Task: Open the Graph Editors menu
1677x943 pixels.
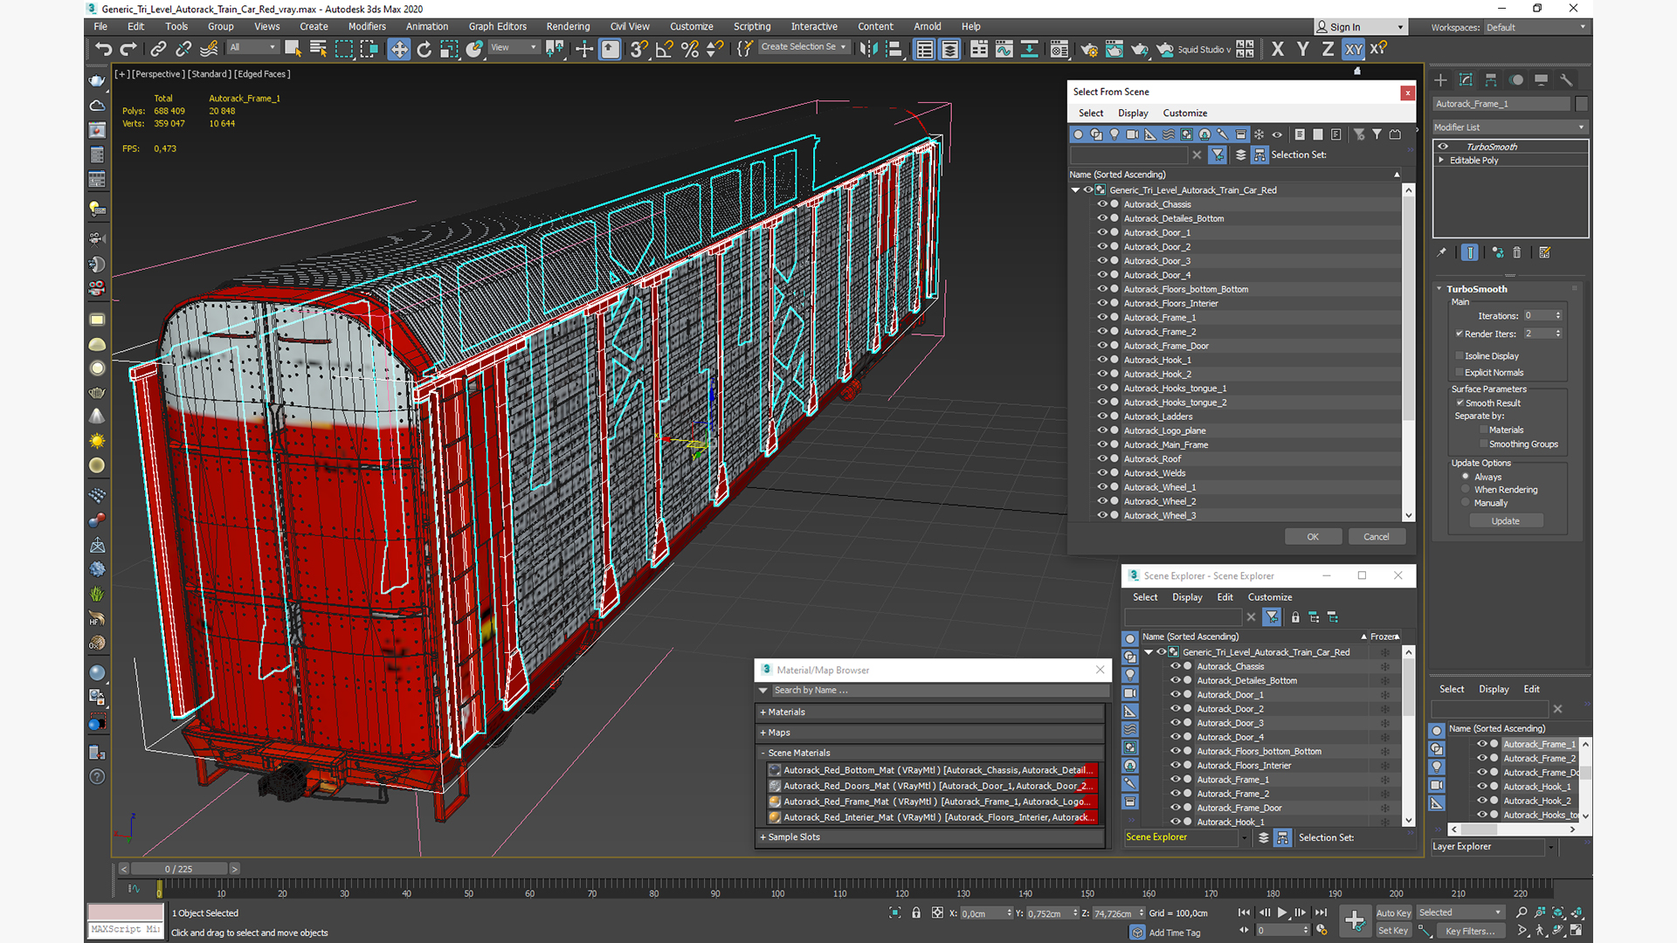Action: tap(497, 26)
